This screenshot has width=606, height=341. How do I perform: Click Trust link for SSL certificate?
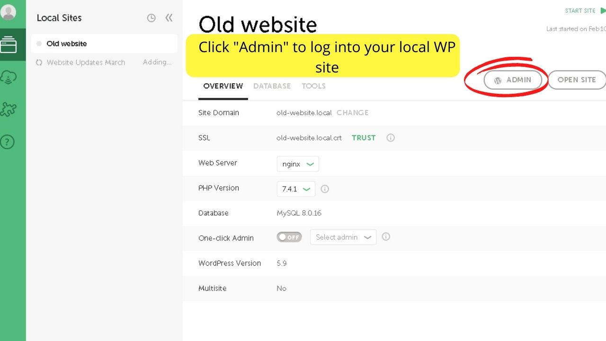click(364, 138)
